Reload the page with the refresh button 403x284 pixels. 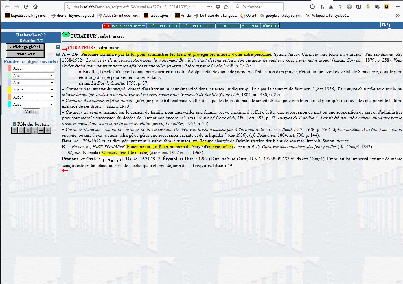tap(26, 7)
